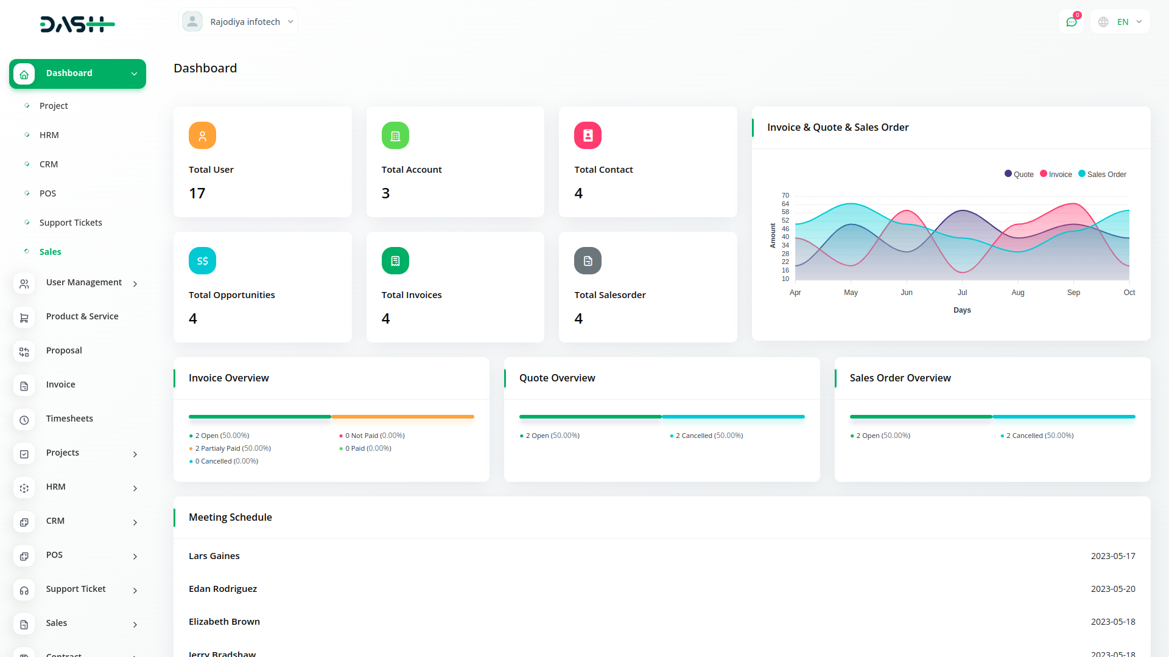
Task: Click the Invoice Overview progress bar
Action: pyautogui.click(x=331, y=417)
